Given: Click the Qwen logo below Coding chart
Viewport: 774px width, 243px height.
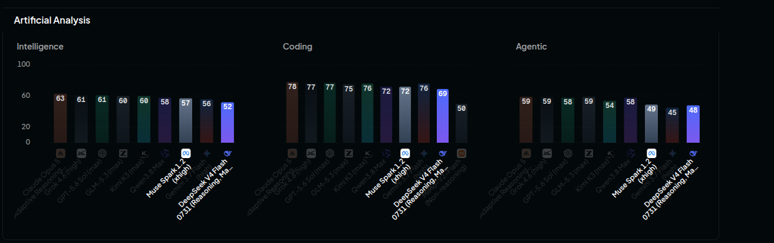Looking at the screenshot, I should tap(387, 153).
